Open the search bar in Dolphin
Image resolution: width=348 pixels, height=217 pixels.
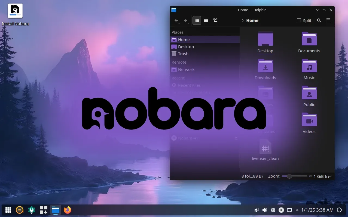click(319, 20)
